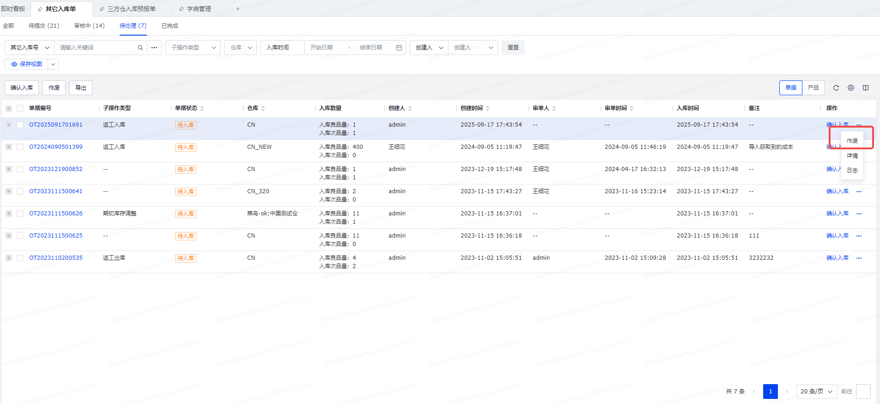Viewport: 880px width, 404px height.
Task: Check the box for order OT2025091701691
Action: (20, 125)
